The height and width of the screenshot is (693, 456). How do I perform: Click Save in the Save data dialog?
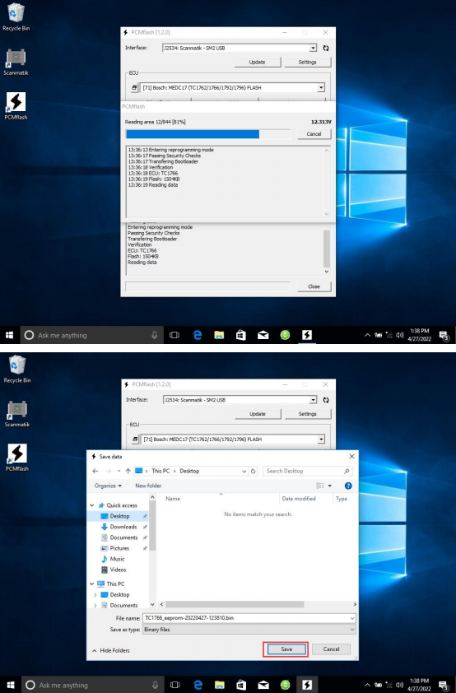[286, 649]
